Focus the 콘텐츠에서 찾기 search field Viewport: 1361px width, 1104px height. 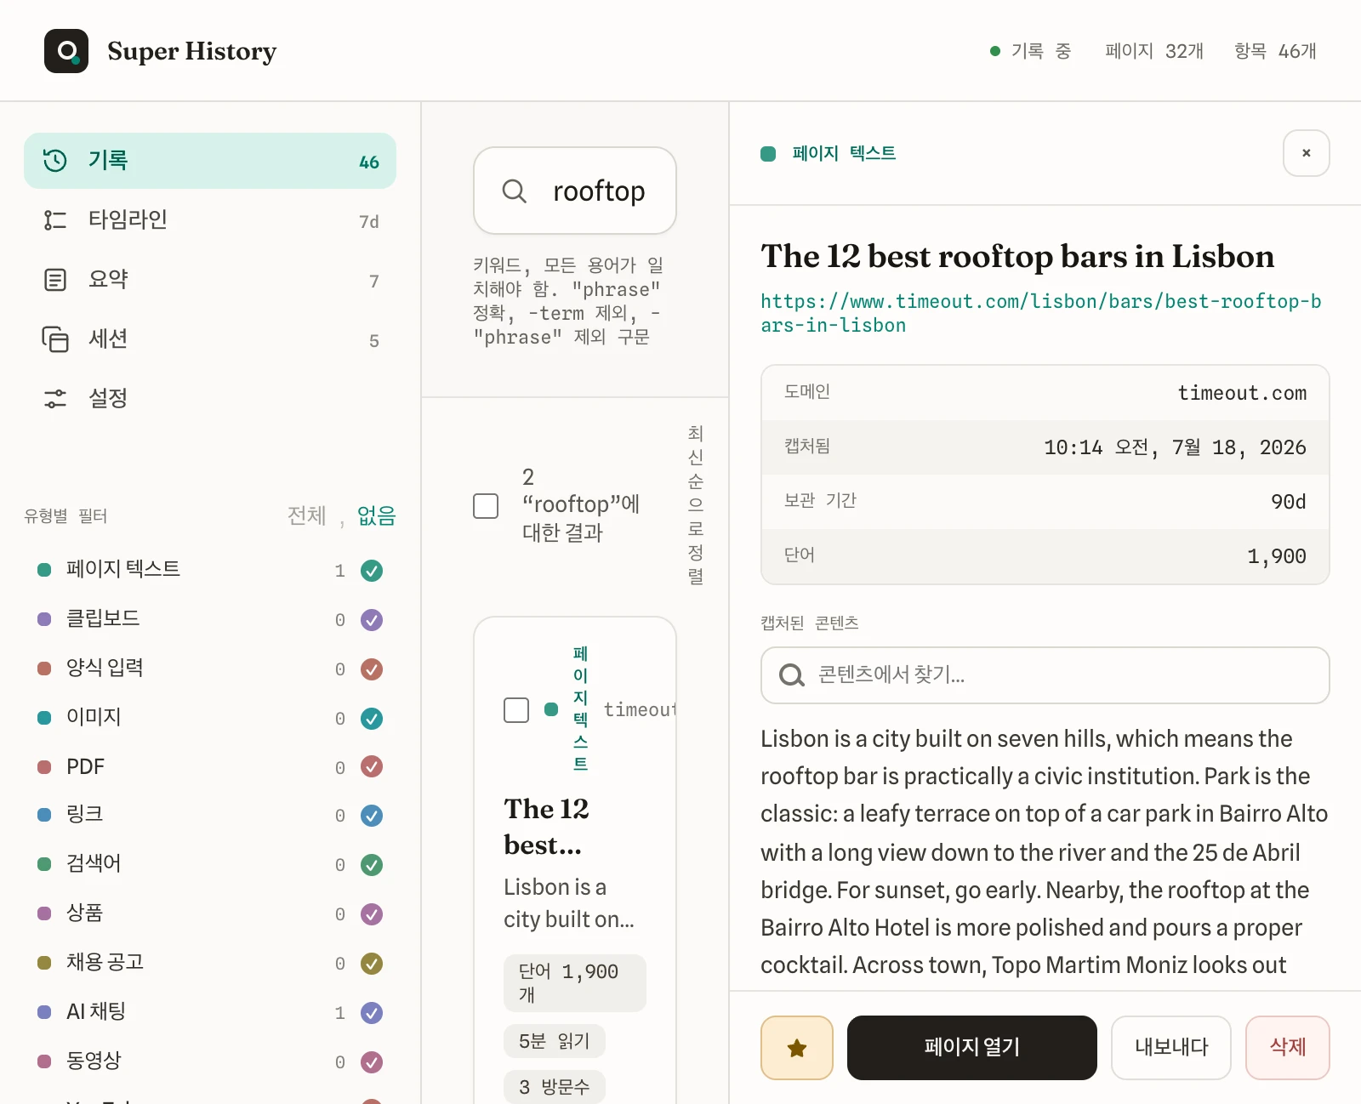[1045, 675]
